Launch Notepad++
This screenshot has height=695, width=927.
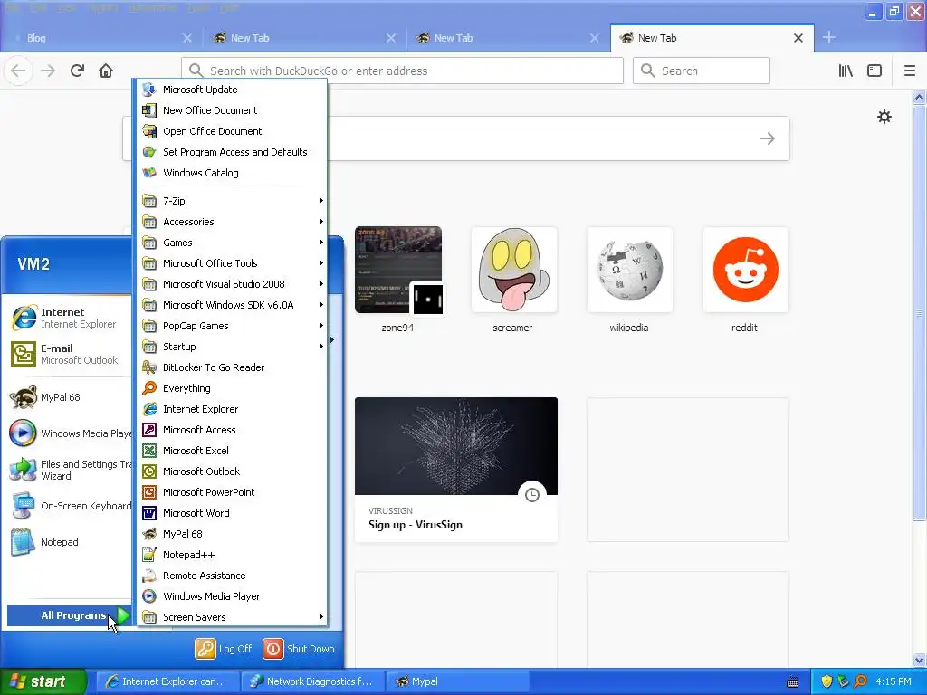232,555
